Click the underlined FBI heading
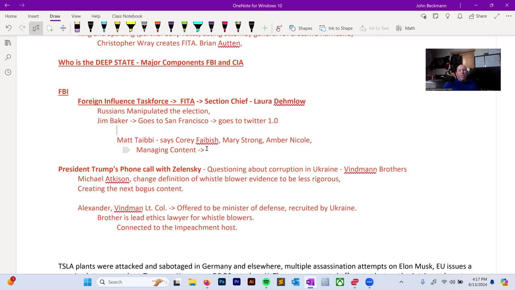The width and height of the screenshot is (515, 290). (63, 91)
